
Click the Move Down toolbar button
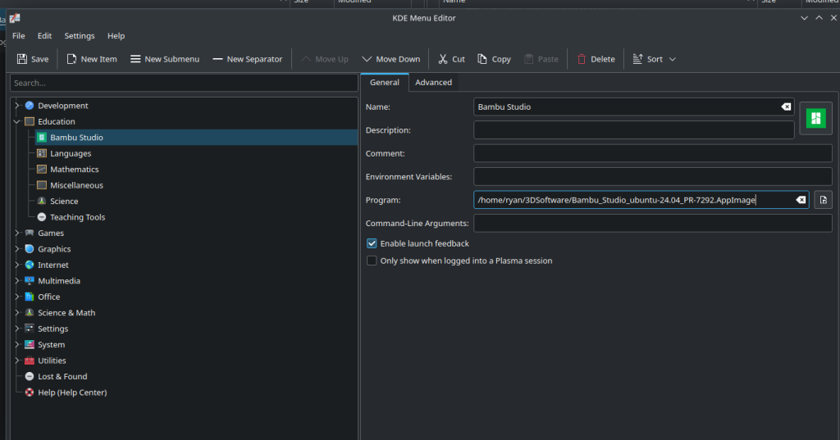(x=390, y=59)
